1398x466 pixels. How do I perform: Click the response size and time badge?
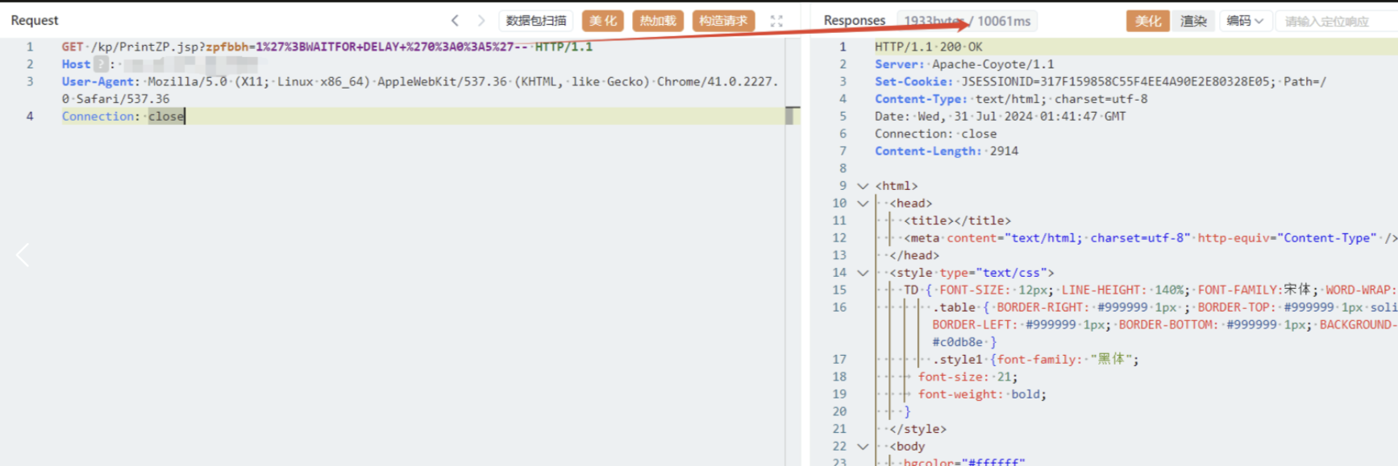tap(967, 21)
